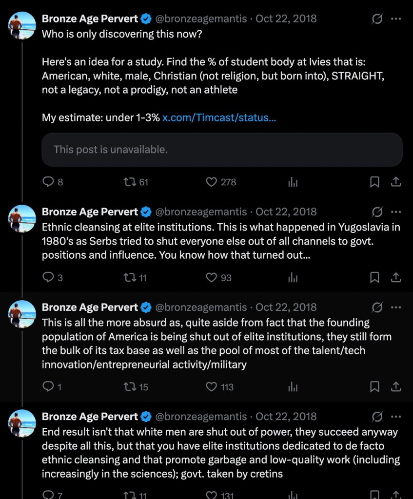The height and width of the screenshot is (499, 413).
Task: Bookmark the tax base post
Action: click(x=374, y=387)
